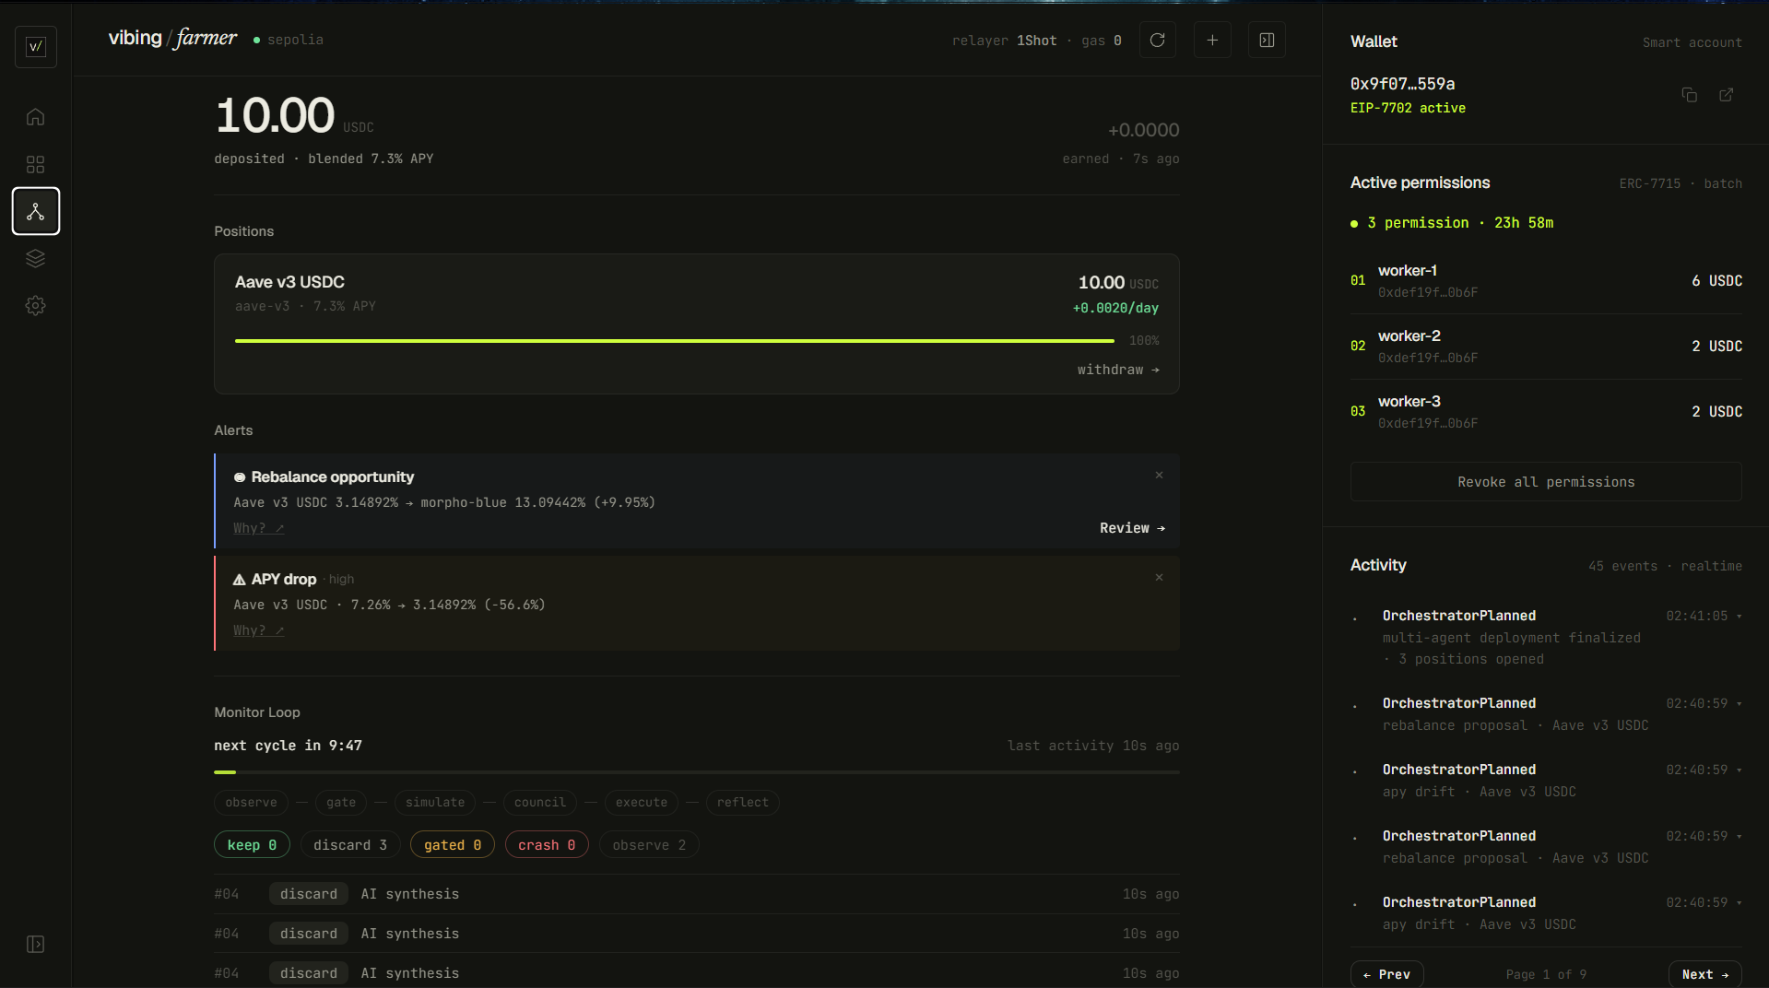Select the reflect stage chip
Image resolution: width=1769 pixels, height=988 pixels.
743,803
